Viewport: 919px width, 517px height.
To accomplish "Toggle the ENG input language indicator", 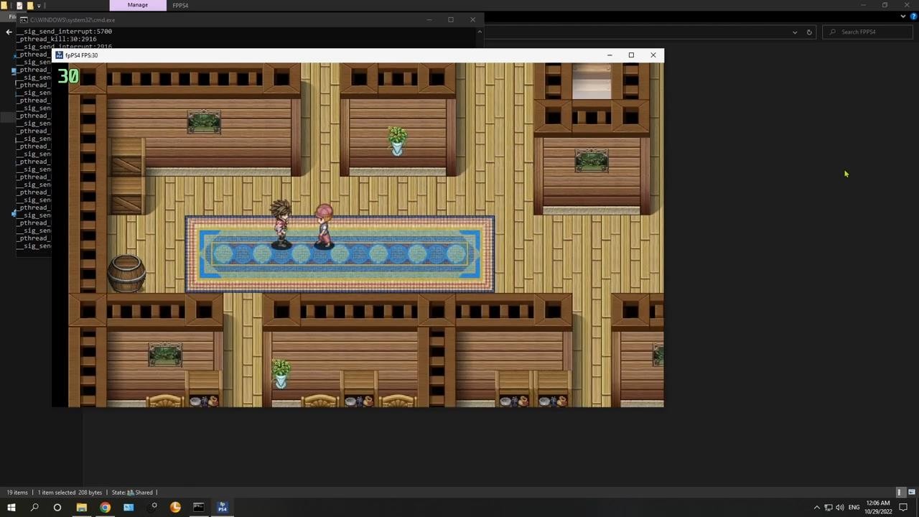I will 854,508.
